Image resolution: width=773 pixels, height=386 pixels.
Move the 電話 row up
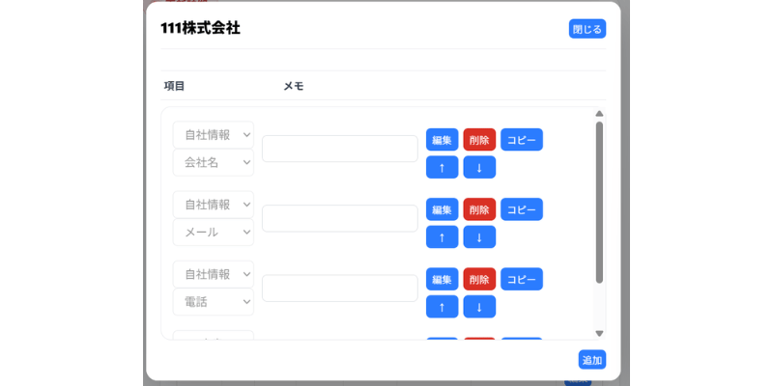[442, 307]
